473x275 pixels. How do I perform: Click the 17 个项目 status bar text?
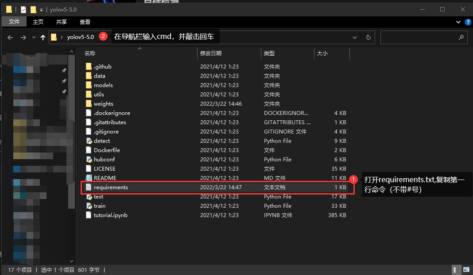point(20,270)
